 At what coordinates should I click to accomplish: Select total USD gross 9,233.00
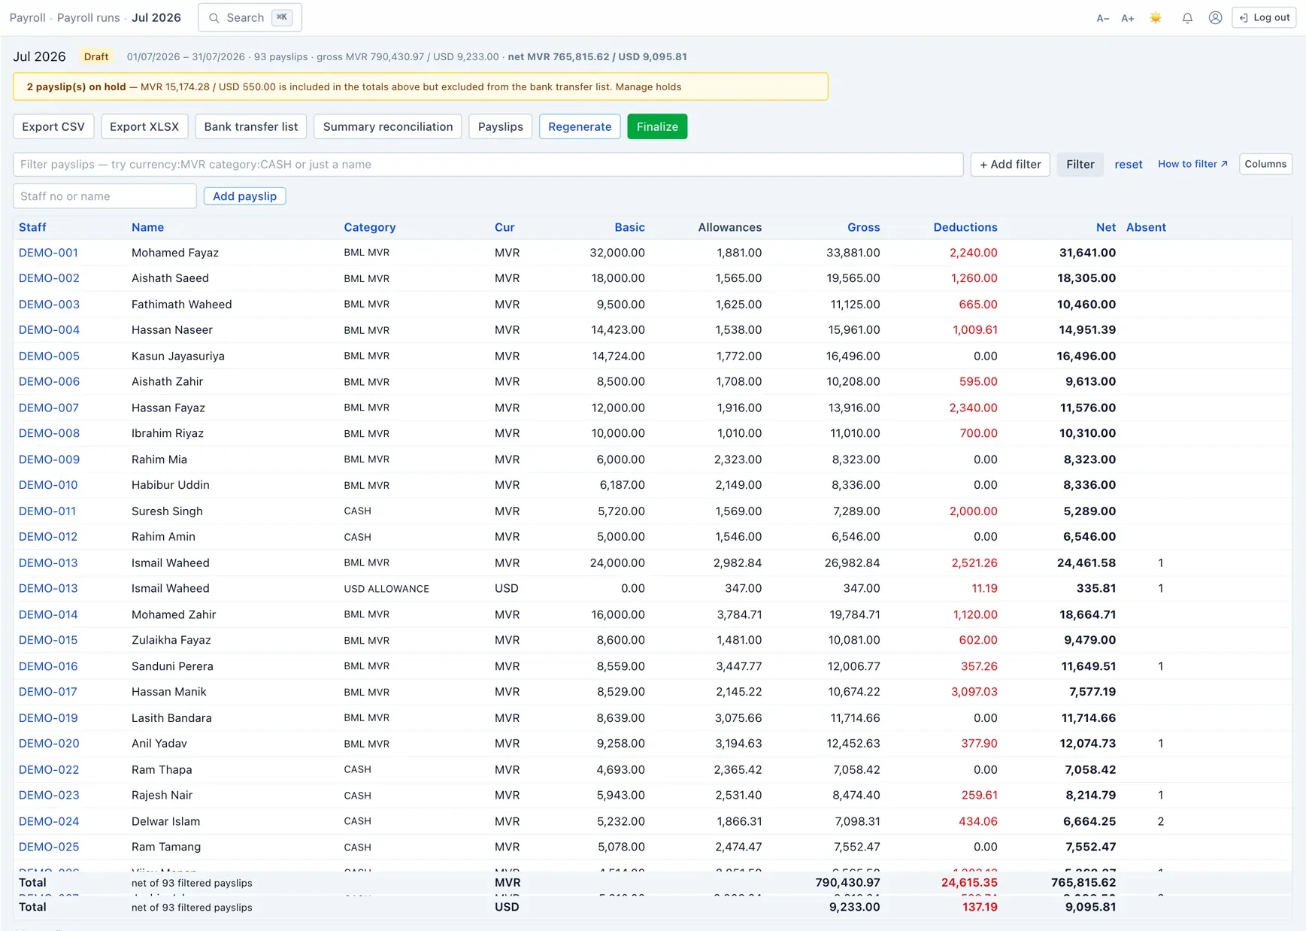point(854,907)
